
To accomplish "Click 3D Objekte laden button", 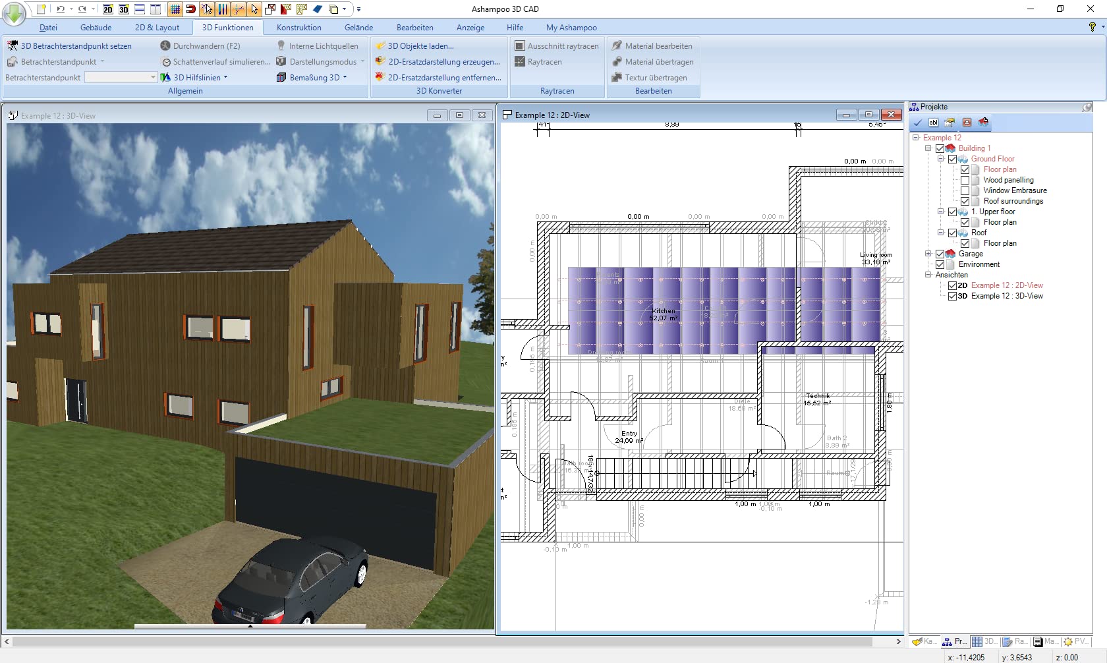I will coord(414,46).
